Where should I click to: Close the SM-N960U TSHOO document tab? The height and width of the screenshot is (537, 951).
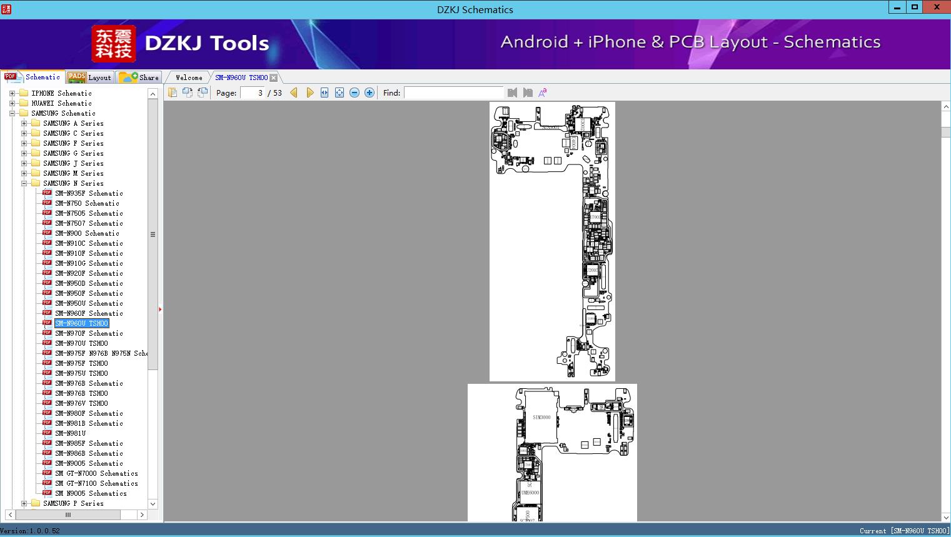point(274,78)
